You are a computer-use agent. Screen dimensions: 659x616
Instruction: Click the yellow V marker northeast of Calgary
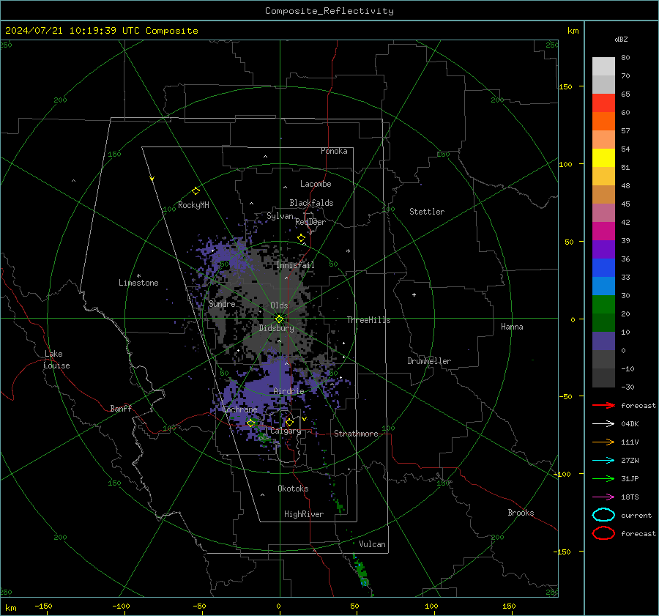[x=305, y=419]
